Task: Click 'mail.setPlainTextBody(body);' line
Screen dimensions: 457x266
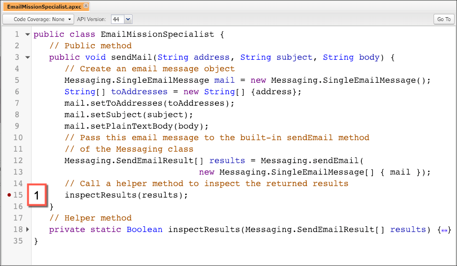Action: click(x=136, y=126)
